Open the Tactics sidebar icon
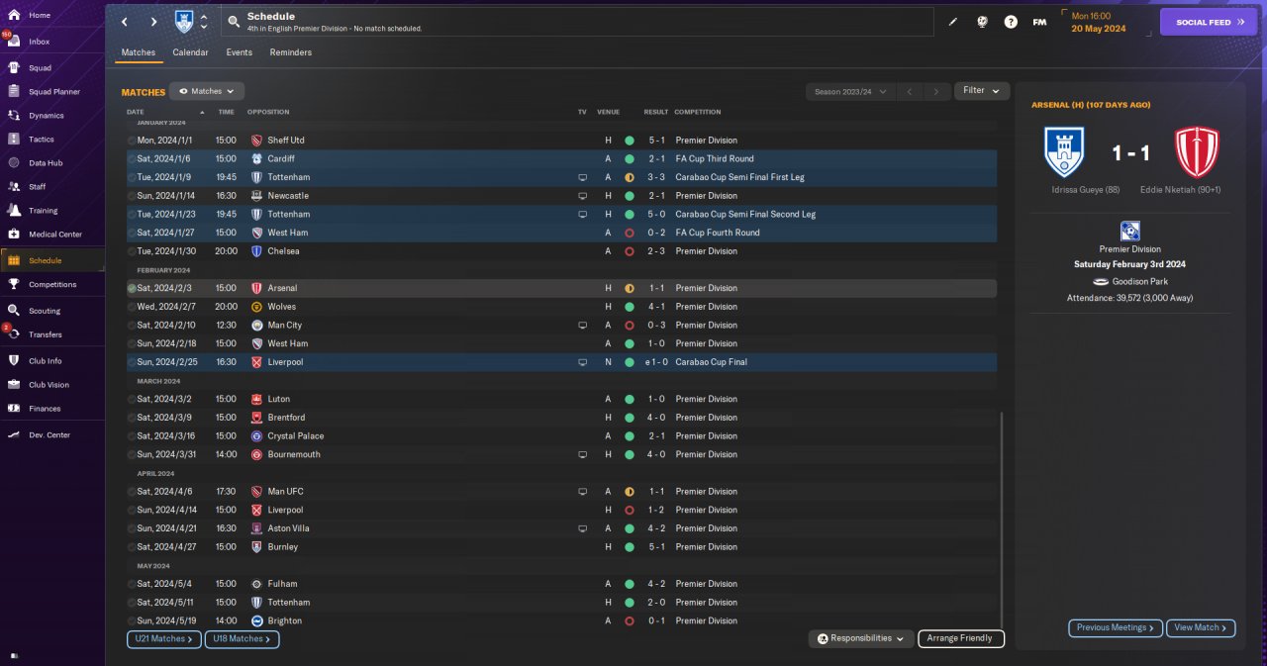The height and width of the screenshot is (666, 1267). pyautogui.click(x=14, y=139)
